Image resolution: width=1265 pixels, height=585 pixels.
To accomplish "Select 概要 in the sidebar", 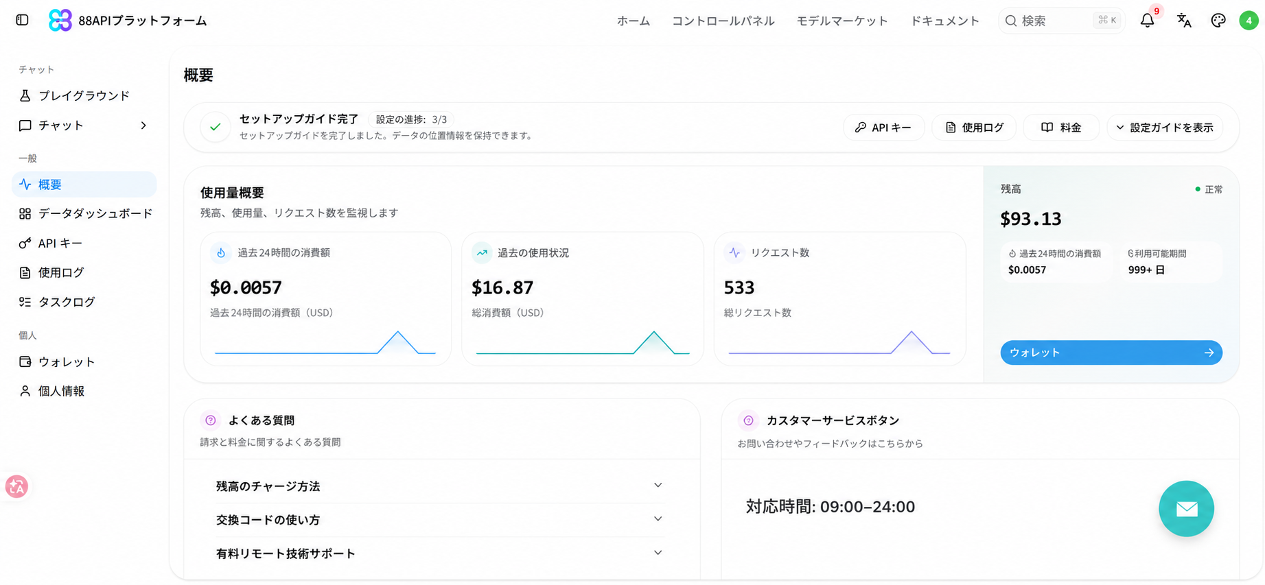I will click(84, 184).
